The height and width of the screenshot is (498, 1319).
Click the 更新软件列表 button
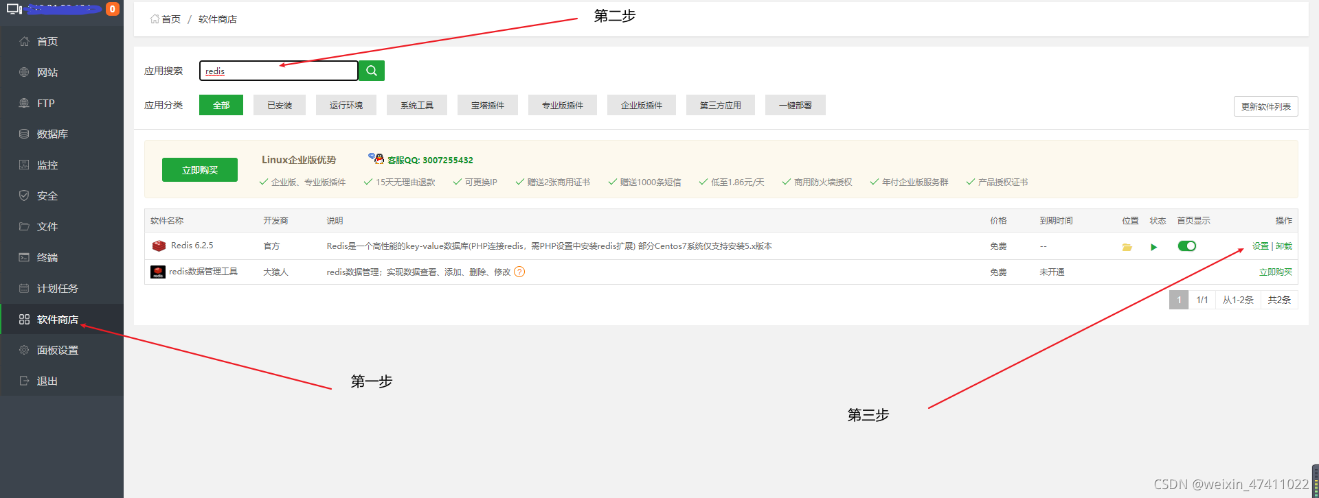[x=1266, y=106]
